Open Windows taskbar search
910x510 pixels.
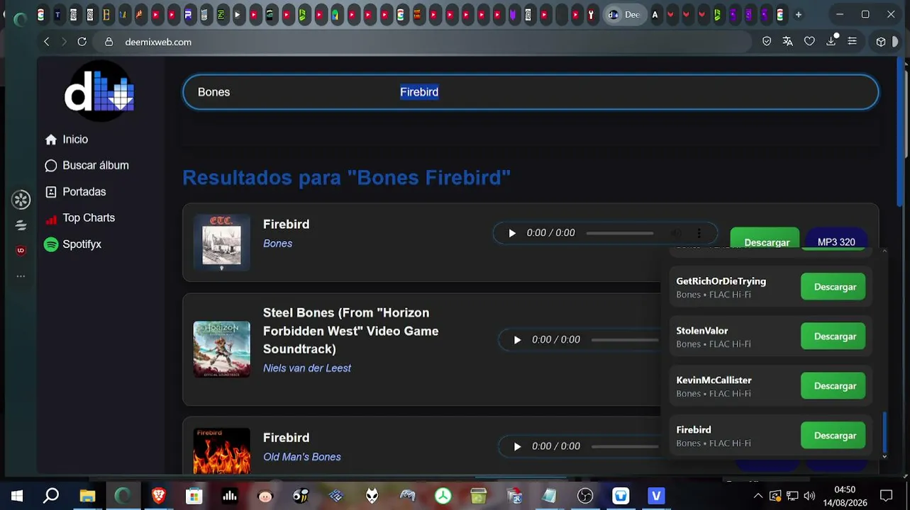coord(51,496)
